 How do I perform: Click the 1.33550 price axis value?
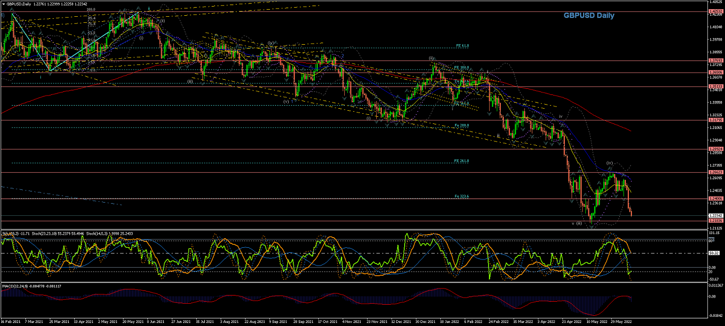(x=715, y=103)
